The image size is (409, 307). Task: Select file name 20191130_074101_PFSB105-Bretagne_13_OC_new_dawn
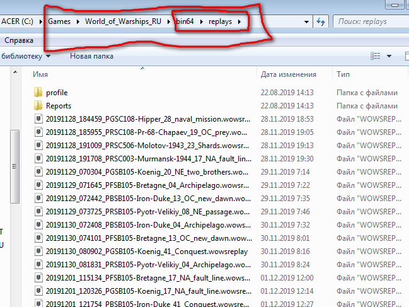click(x=149, y=238)
